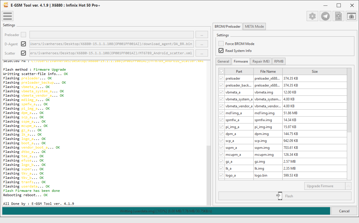The width and height of the screenshot is (359, 223).
Task: Open the Telegram channel icon
Action: click(x=325, y=16)
